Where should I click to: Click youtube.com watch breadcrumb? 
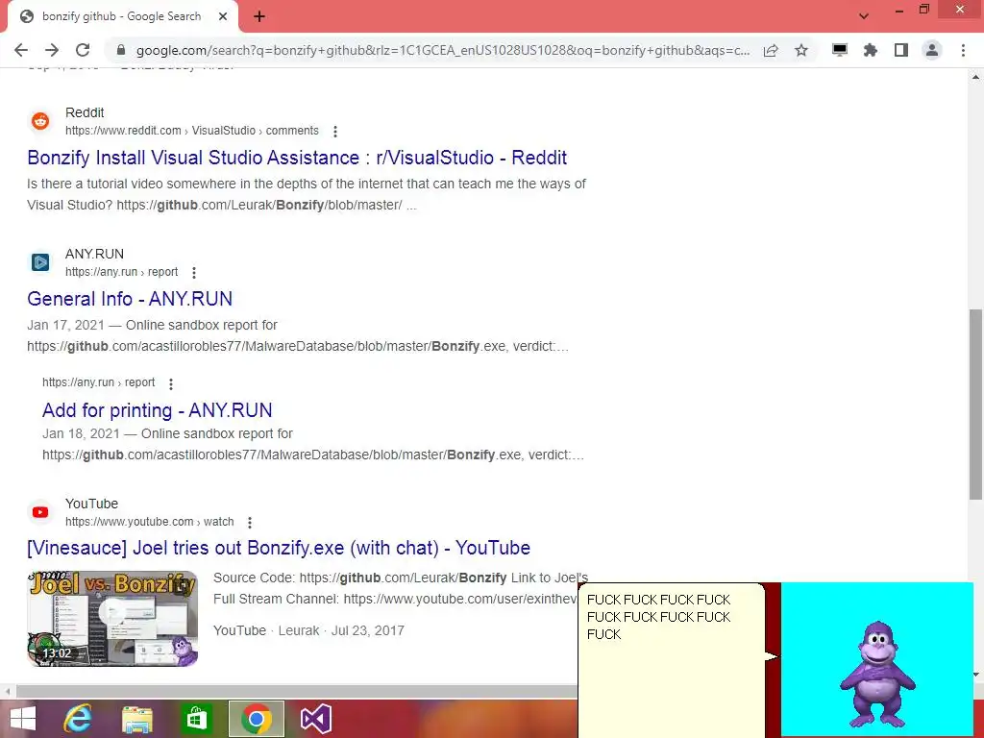[x=149, y=522]
